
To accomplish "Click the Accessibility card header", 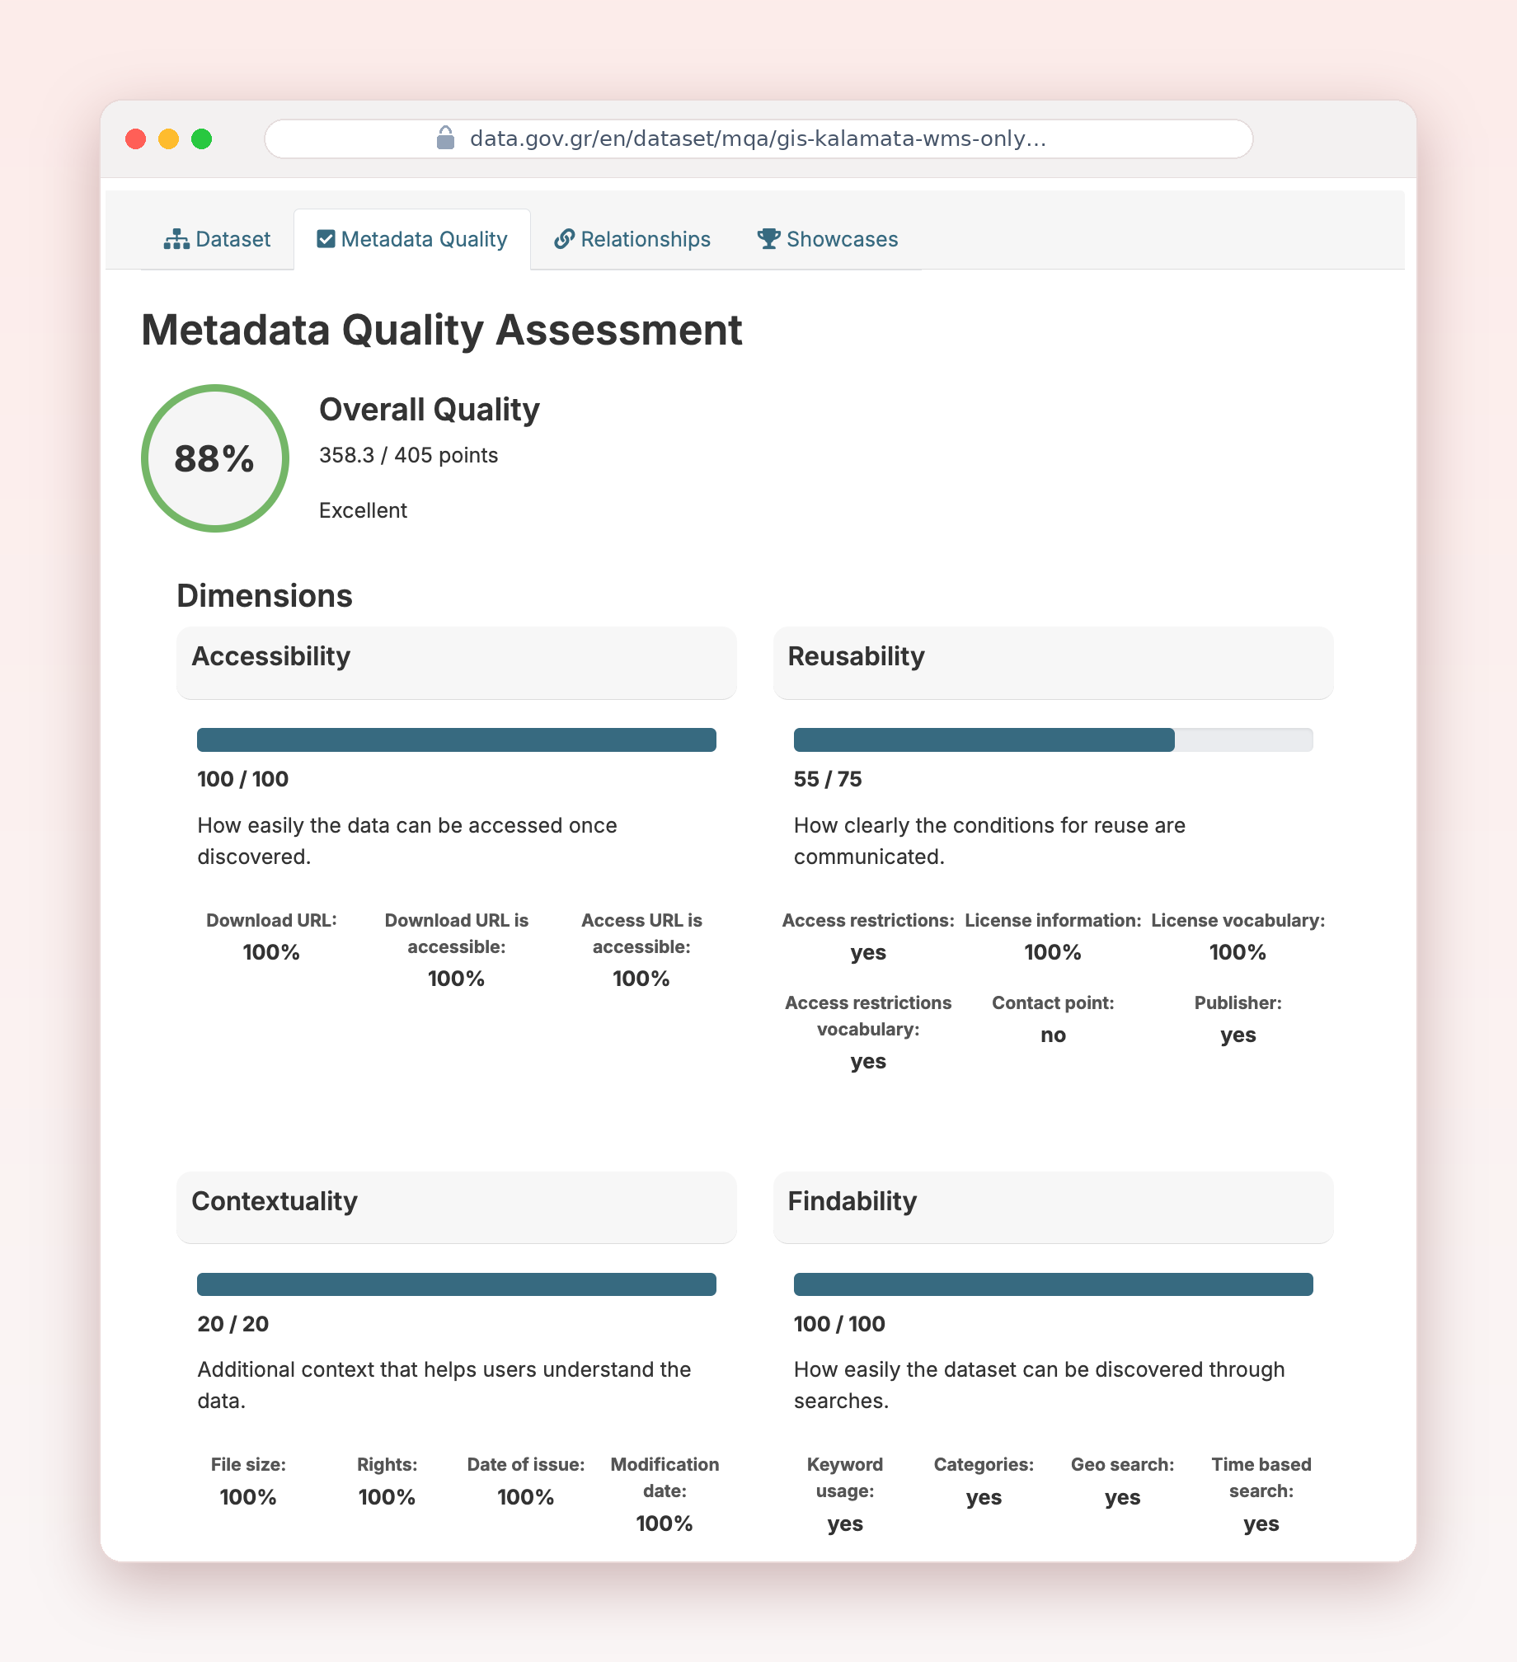I will coord(457,663).
